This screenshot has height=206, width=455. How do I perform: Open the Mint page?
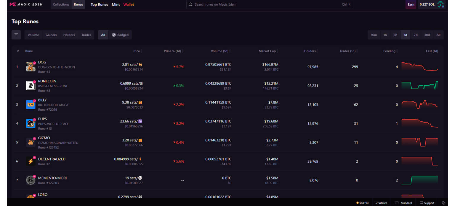click(x=116, y=4)
